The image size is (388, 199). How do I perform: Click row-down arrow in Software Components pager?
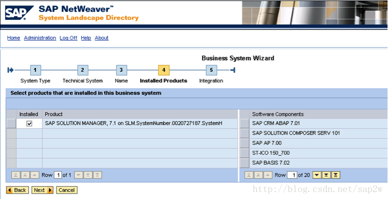point(317,175)
